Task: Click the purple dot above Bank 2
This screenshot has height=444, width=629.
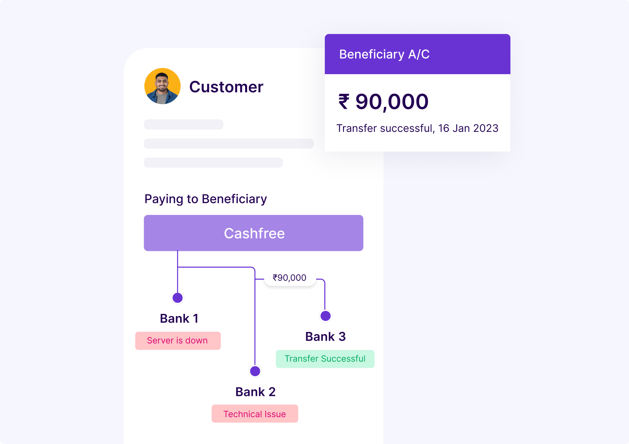Action: point(255,371)
